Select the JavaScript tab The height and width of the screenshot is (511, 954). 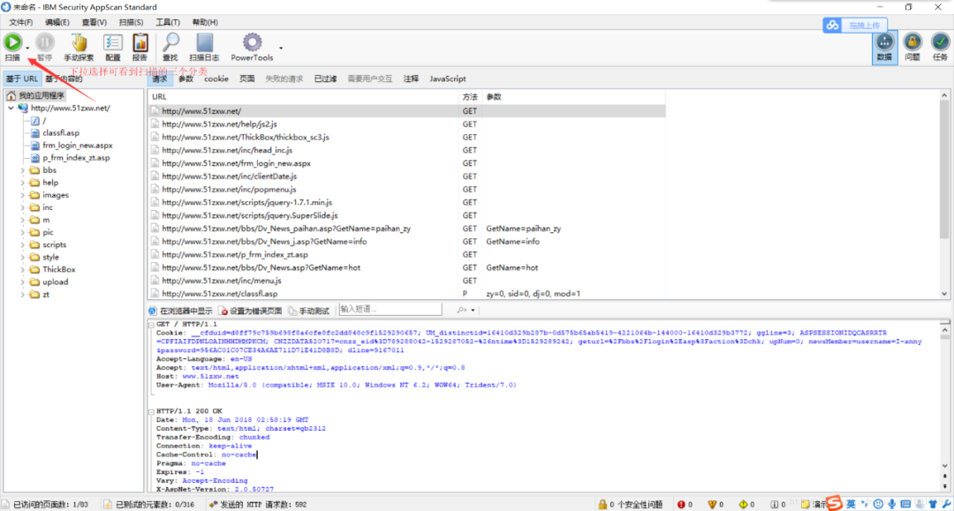click(448, 79)
